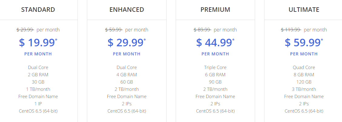
Task: Select the ENHANCED plan heading
Action: [x=127, y=10]
